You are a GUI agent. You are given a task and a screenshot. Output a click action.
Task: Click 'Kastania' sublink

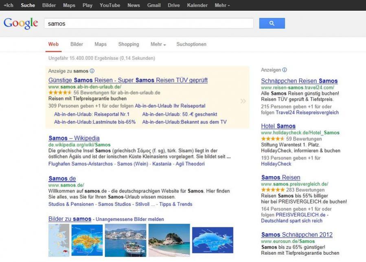pyautogui.click(x=162, y=164)
